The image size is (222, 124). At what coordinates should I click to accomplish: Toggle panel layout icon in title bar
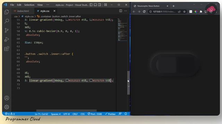95,5
